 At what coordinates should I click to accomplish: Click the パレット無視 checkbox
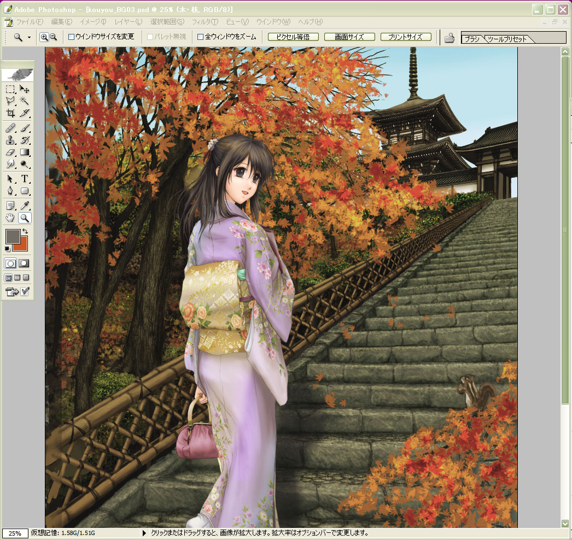(x=150, y=37)
